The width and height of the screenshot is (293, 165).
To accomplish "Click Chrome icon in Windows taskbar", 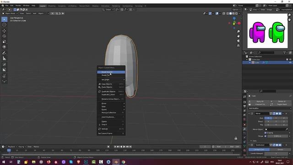I will [124, 162].
